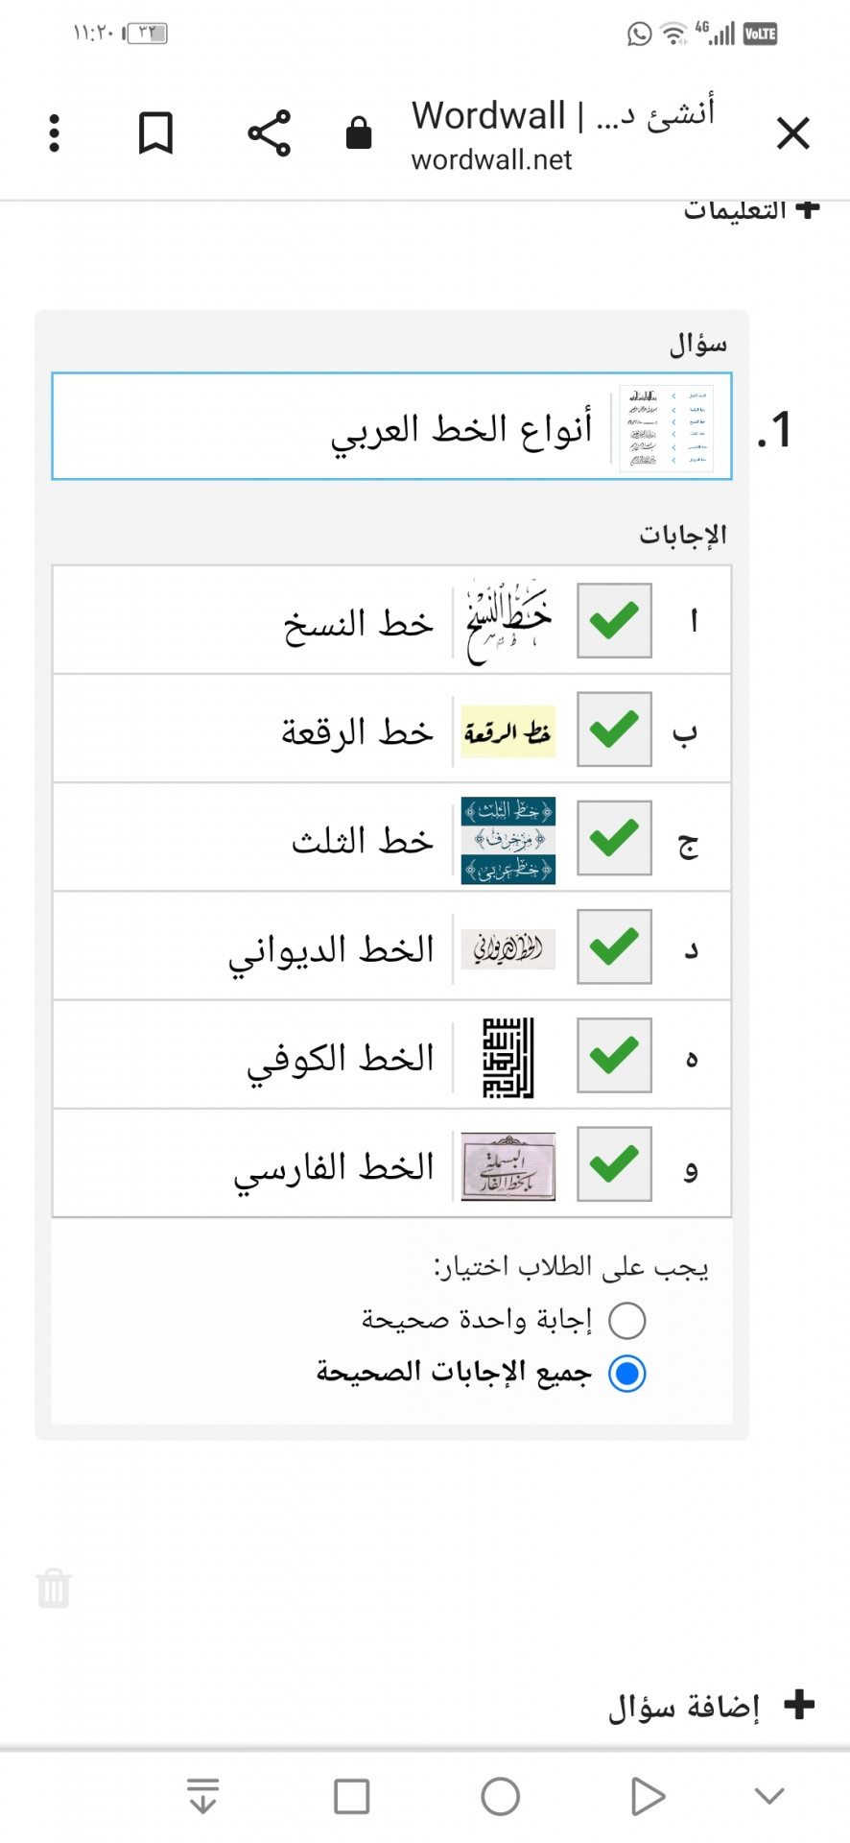Toggle the الخط الفارسي correct checkbox
Viewport: 850px width, 1843px height.
point(614,1164)
